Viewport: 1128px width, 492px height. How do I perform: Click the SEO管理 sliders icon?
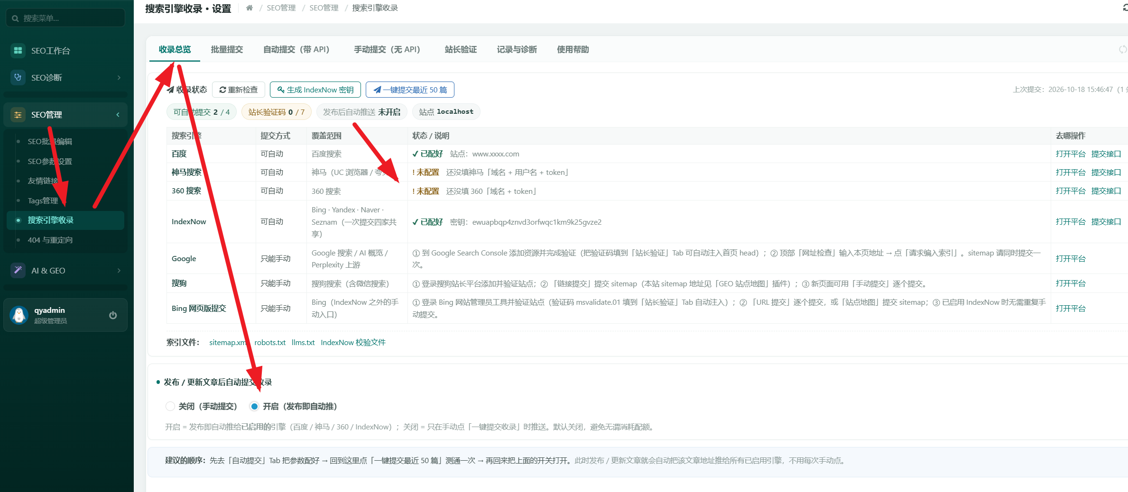tap(18, 115)
